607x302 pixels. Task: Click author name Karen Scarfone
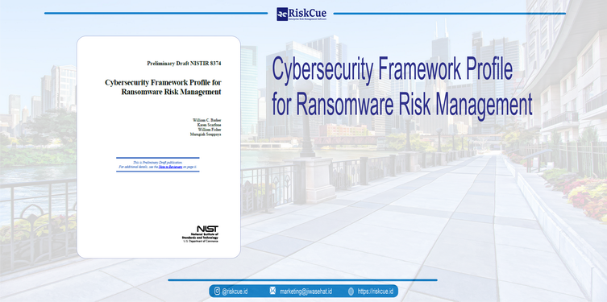(x=209, y=125)
